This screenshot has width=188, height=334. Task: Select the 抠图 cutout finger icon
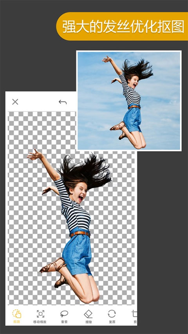tap(17, 314)
